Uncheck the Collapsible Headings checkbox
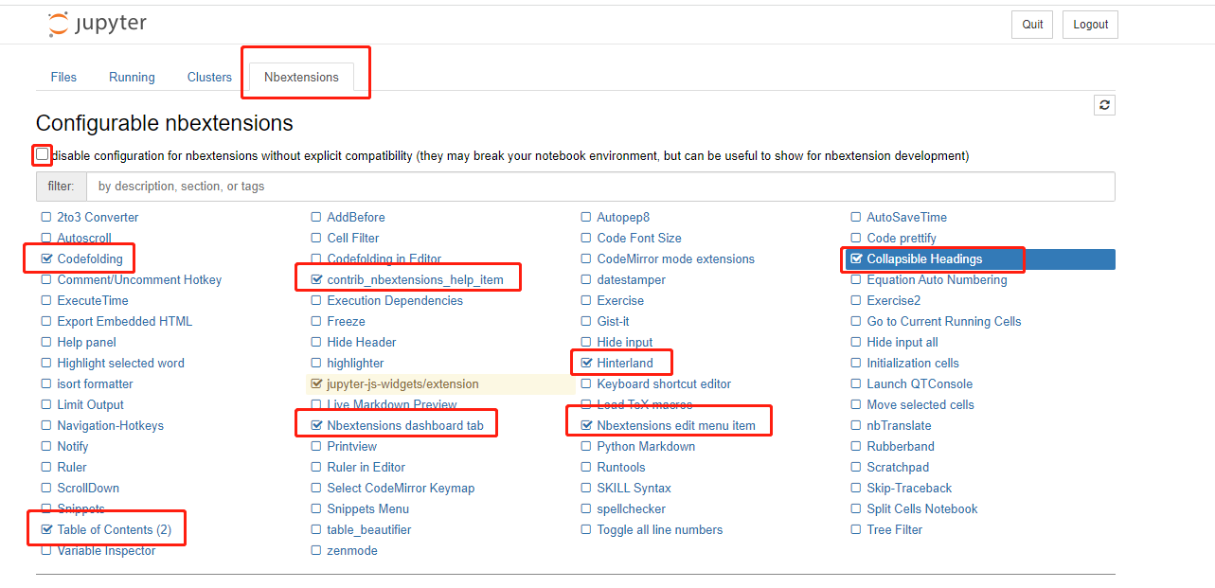This screenshot has width=1215, height=588. (856, 258)
